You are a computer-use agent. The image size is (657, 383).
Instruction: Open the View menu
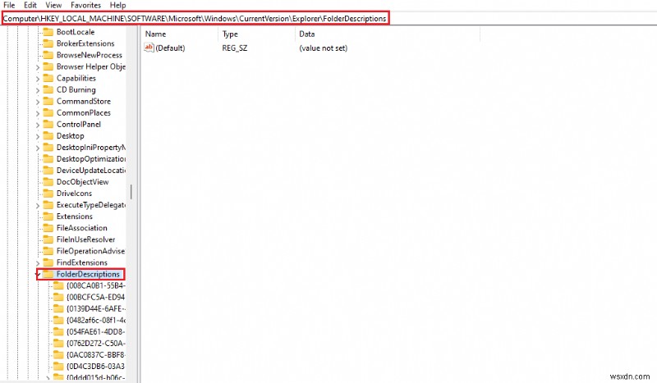(x=53, y=6)
